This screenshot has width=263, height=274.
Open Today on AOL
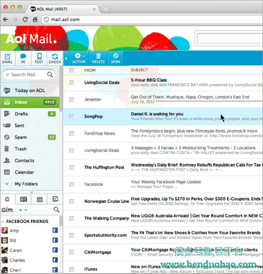[30, 90]
